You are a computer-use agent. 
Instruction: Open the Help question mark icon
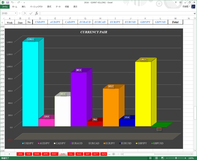coord(176,2)
